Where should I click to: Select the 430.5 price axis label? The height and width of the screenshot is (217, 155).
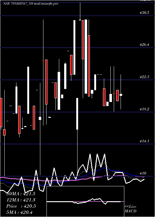[x=144, y=13]
